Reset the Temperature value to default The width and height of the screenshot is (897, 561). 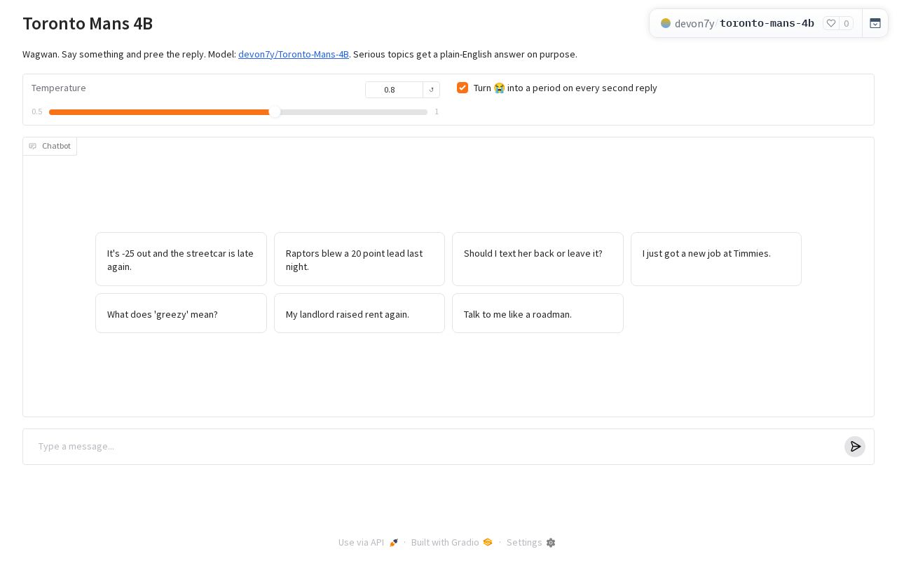(x=432, y=90)
